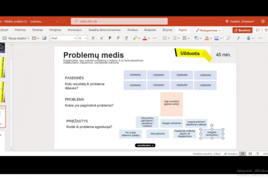Select the selected slide thumbnail with red border

click(3, 117)
